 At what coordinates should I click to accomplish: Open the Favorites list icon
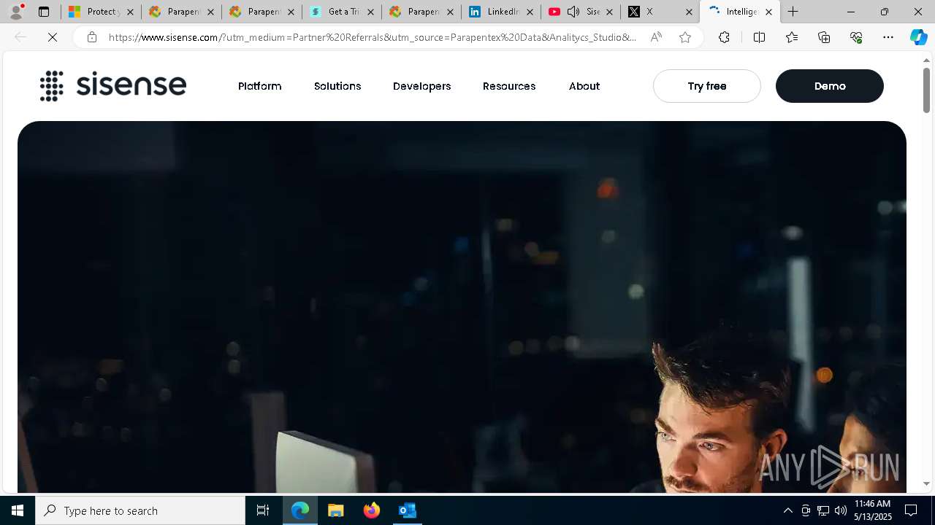pos(792,37)
